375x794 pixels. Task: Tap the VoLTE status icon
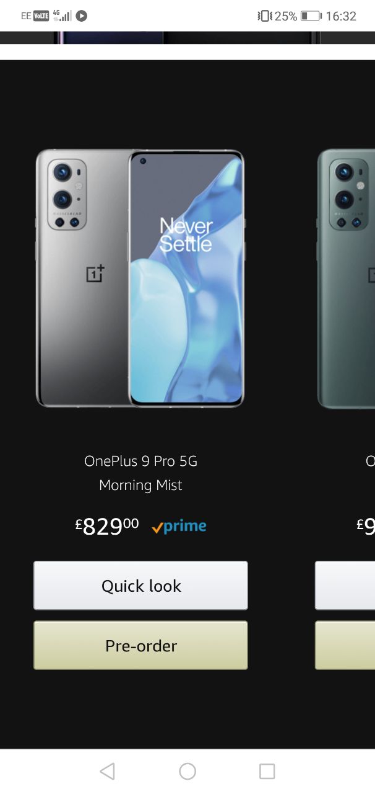pos(41,16)
